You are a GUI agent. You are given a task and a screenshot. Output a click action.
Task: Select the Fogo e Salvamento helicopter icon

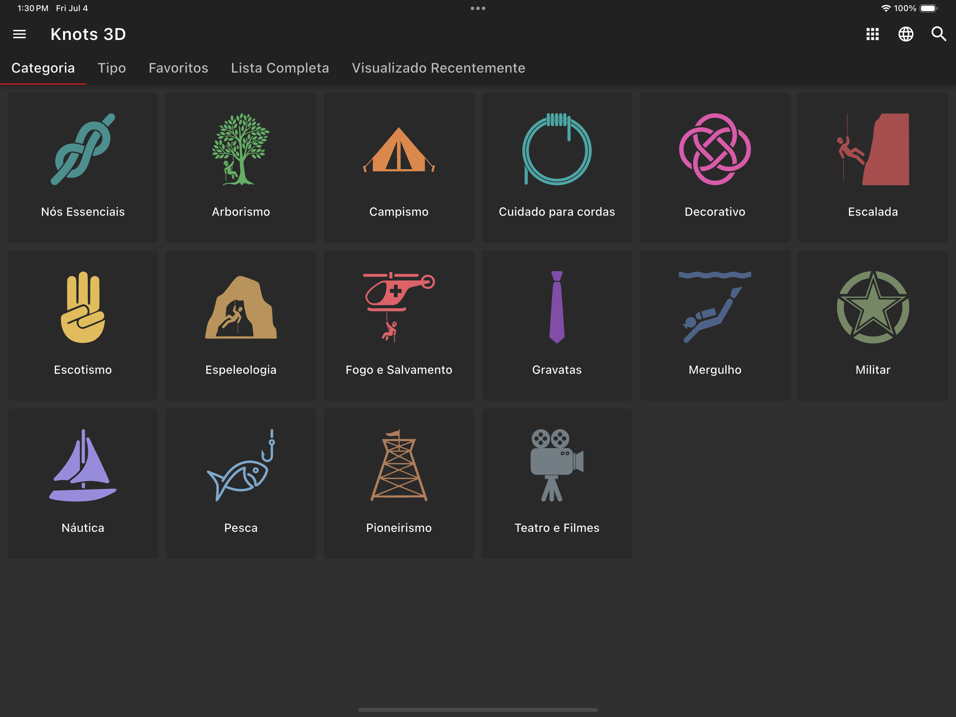coord(398,307)
